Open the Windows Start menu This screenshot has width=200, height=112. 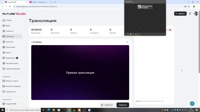point(2,110)
